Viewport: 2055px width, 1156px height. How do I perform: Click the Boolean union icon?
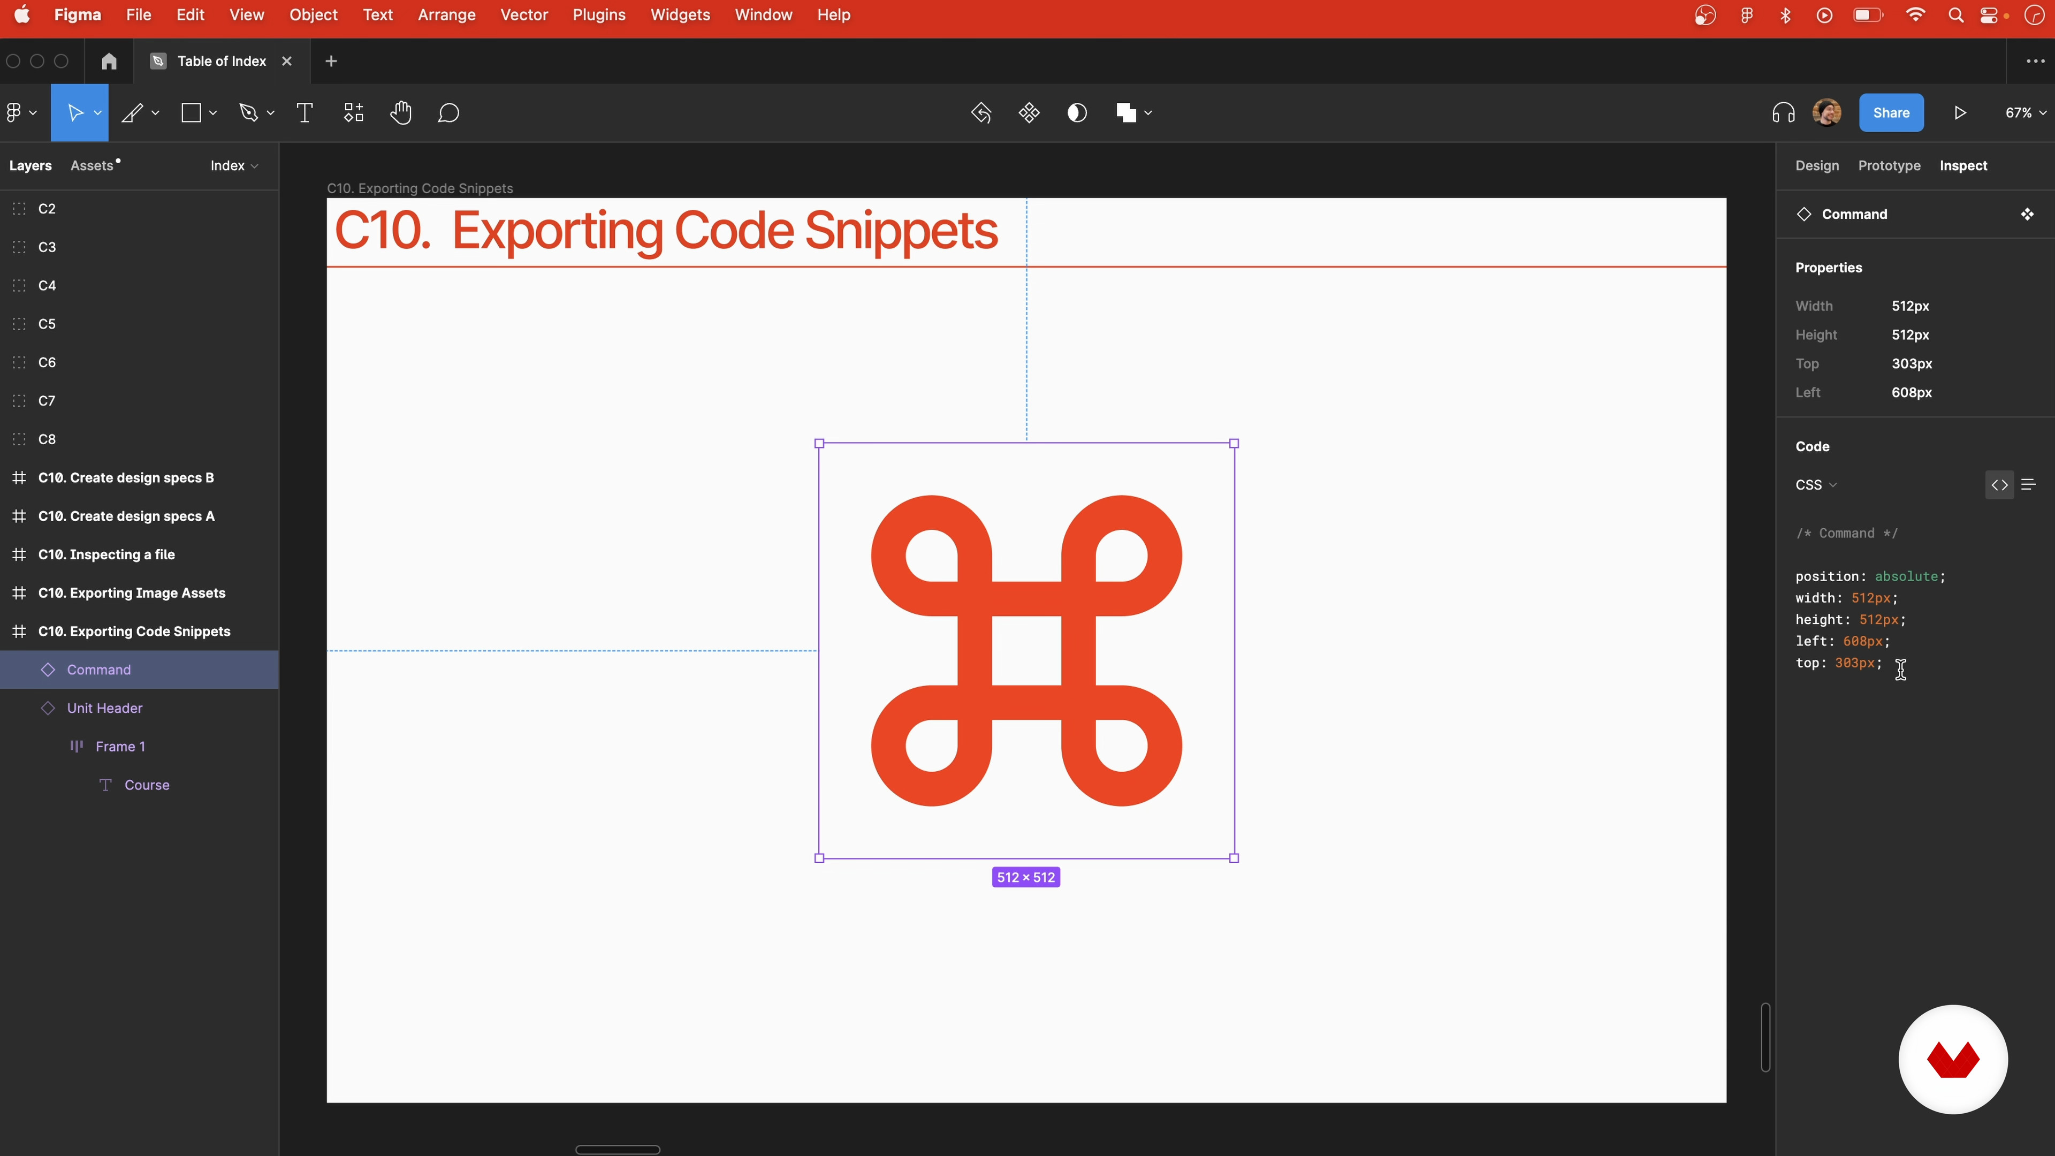(x=1125, y=112)
